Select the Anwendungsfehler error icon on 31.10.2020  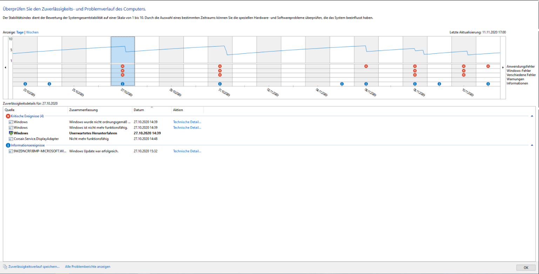click(x=220, y=66)
